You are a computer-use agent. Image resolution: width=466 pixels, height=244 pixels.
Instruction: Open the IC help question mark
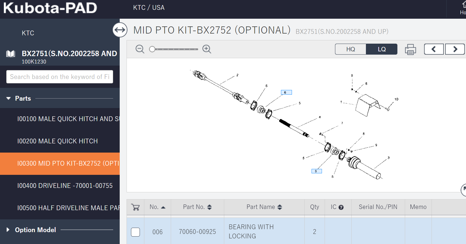341,207
